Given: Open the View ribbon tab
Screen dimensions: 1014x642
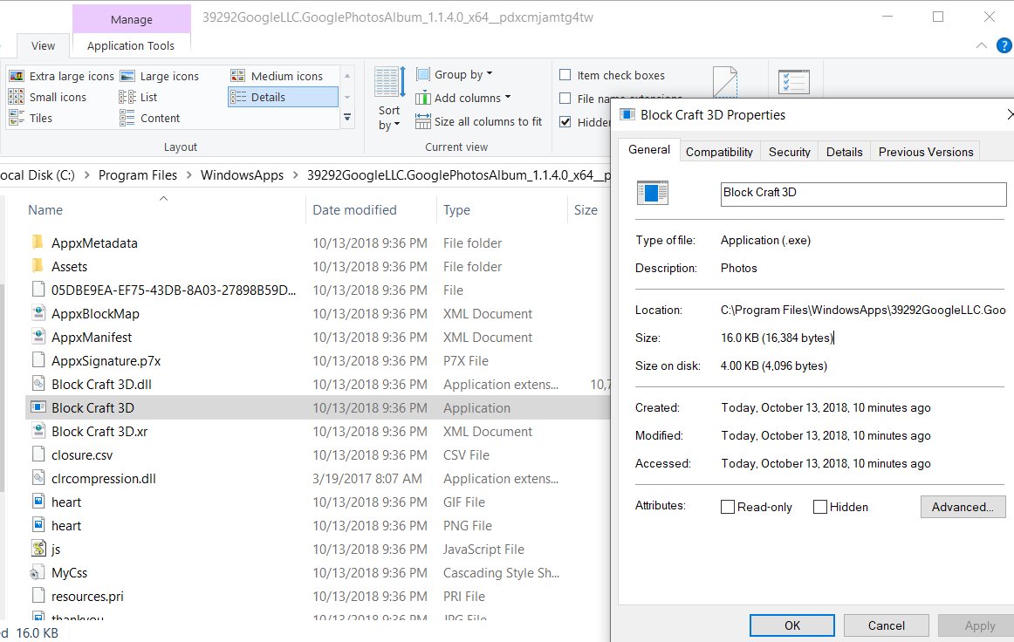Looking at the screenshot, I should pyautogui.click(x=43, y=46).
